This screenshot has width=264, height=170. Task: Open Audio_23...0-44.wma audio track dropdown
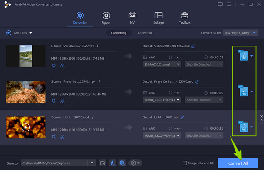[x=162, y=135]
